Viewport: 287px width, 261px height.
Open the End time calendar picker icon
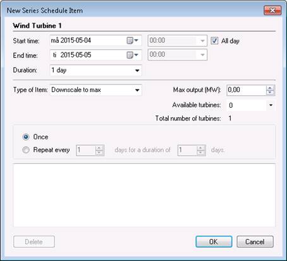pos(132,55)
